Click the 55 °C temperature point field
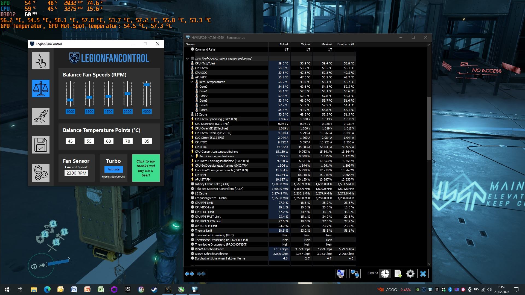The image size is (525, 295). click(x=89, y=141)
